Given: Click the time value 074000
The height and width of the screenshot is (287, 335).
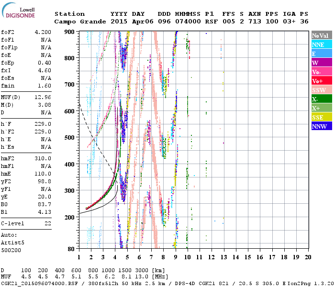Looking at the screenshot, I should tap(188, 22).
